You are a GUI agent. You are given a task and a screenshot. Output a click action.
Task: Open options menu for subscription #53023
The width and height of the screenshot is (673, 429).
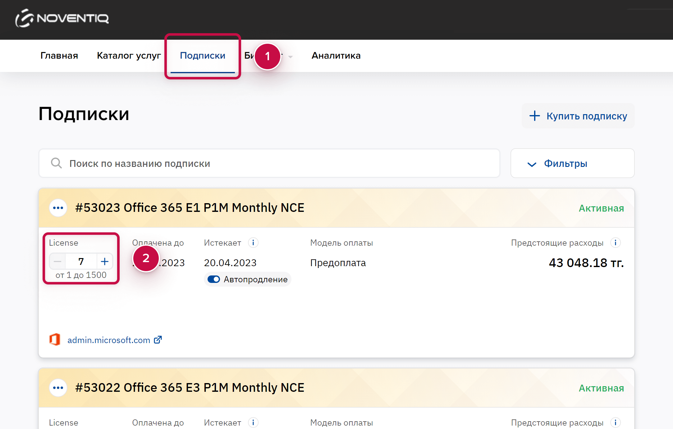[x=58, y=208]
